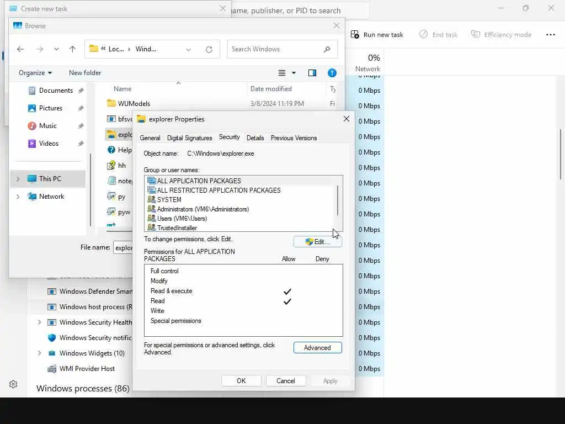Expand Windows Widgets (10) process
The height and width of the screenshot is (424, 565).
(x=39, y=353)
